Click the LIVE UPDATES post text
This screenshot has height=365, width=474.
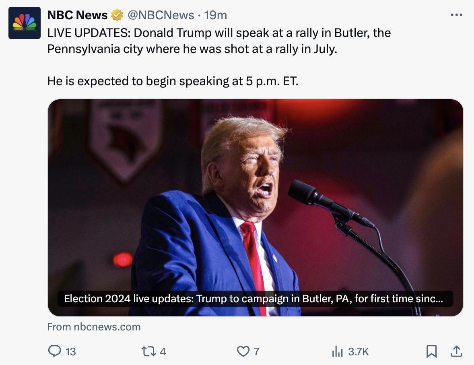coord(219,41)
